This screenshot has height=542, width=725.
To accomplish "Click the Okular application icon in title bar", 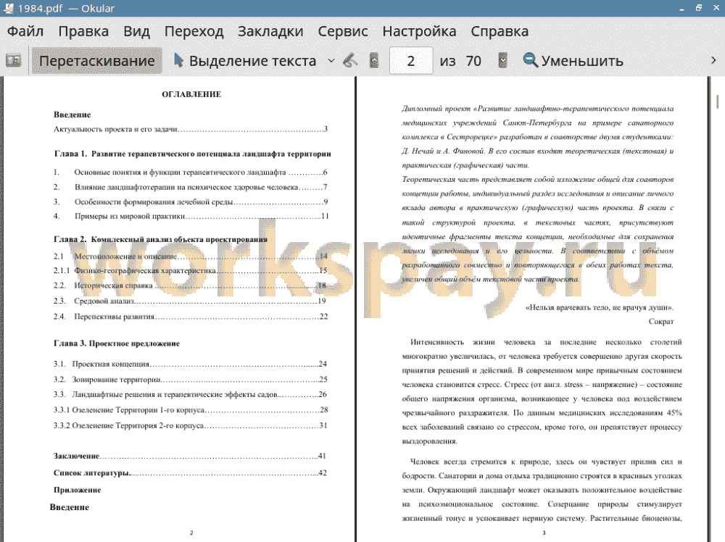I will tap(8, 8).
